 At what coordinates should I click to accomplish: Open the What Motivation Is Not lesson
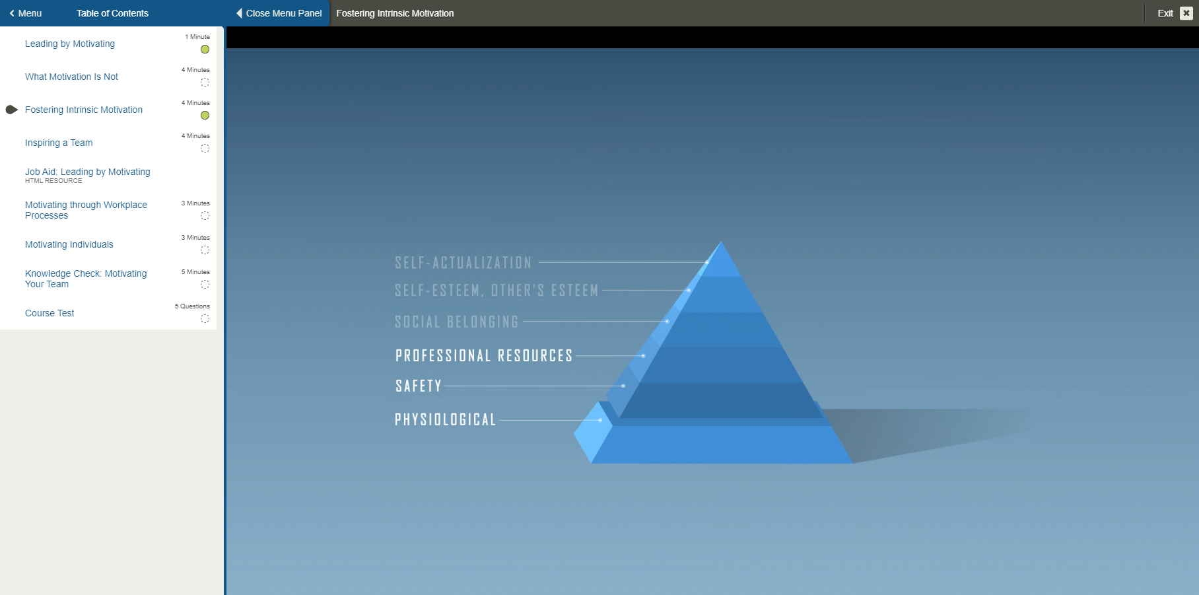click(71, 77)
